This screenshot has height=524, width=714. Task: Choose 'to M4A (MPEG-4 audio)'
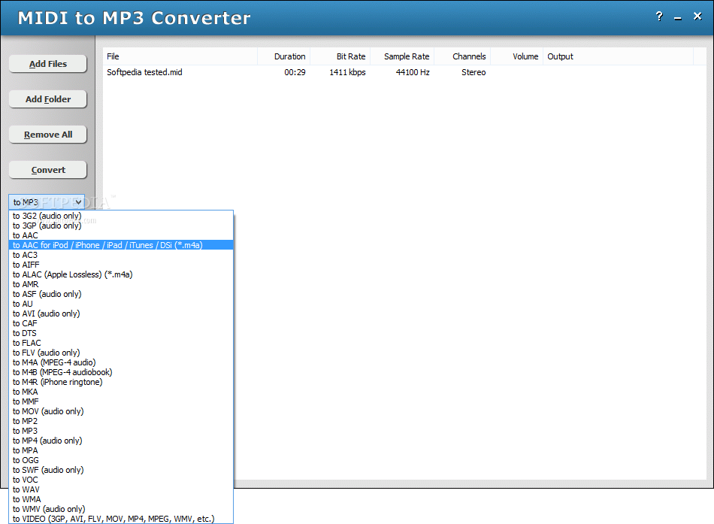click(121, 362)
